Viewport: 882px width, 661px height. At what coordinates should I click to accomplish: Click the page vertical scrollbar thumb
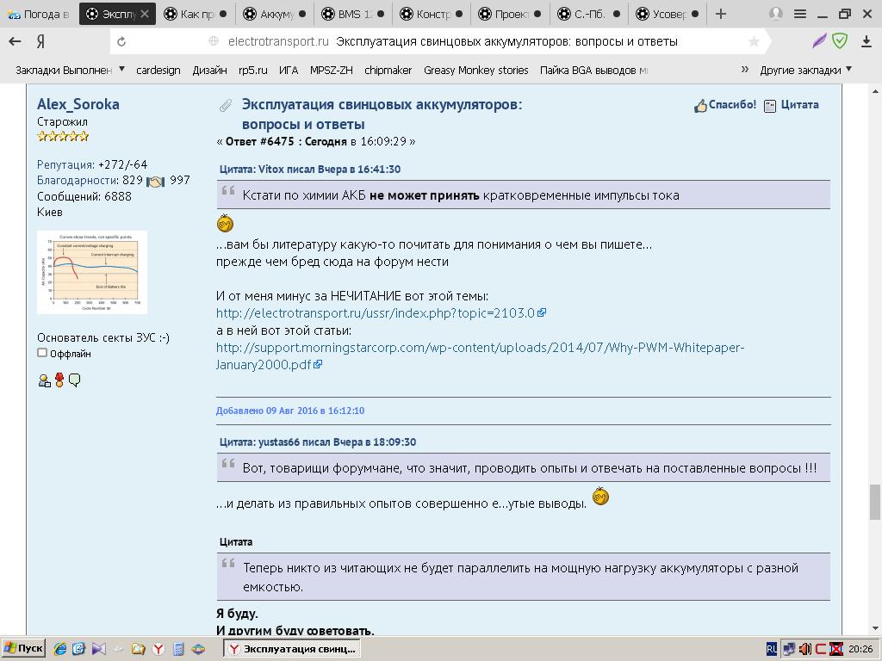[x=875, y=503]
